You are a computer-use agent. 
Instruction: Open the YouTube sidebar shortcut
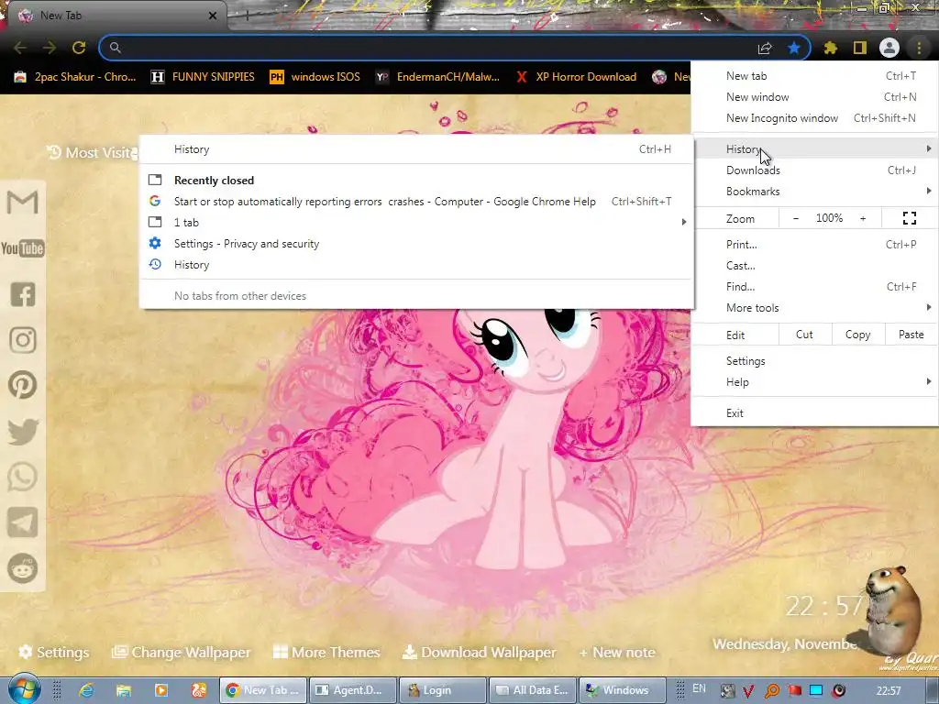pyautogui.click(x=22, y=248)
